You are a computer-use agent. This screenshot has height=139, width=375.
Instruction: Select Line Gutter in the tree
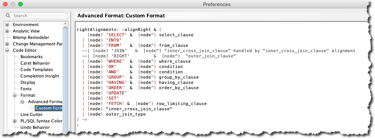pyautogui.click(x=32, y=114)
